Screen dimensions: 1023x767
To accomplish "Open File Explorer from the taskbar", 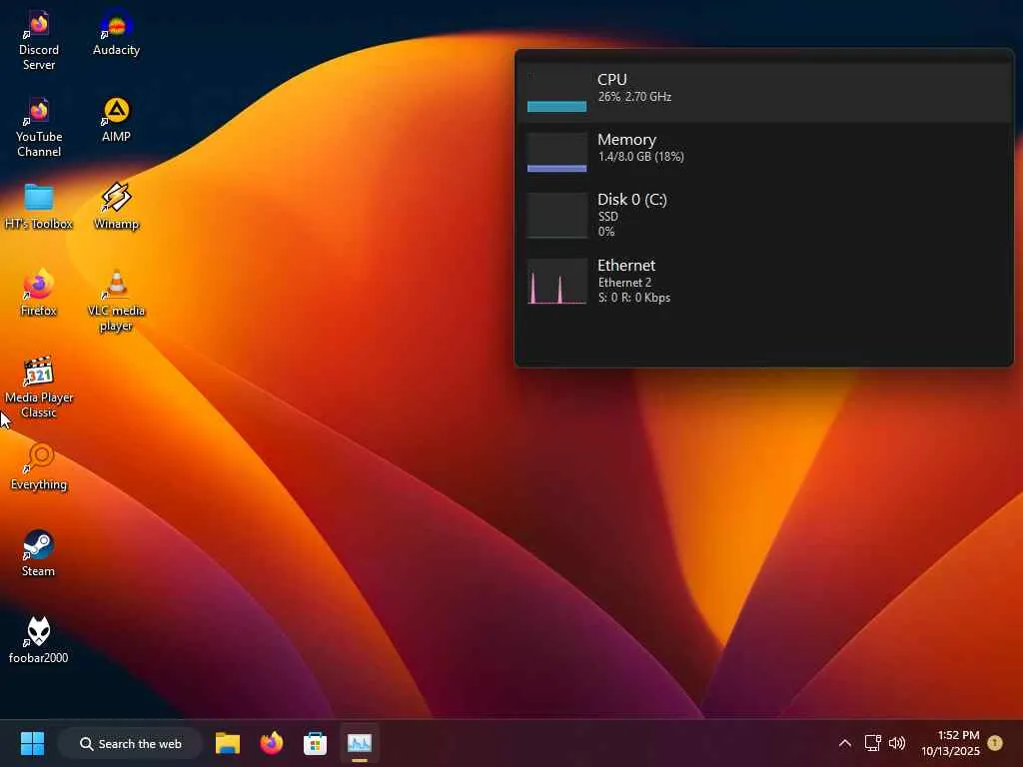I will point(228,743).
